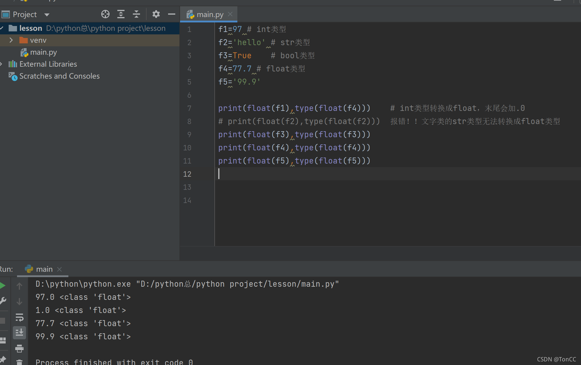The image size is (581, 365).
Task: Click the lesson project path text
Action: click(106, 28)
